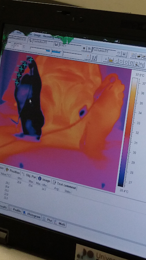Select the polygon area tool
The height and width of the screenshot is (260, 146).
(131, 63)
